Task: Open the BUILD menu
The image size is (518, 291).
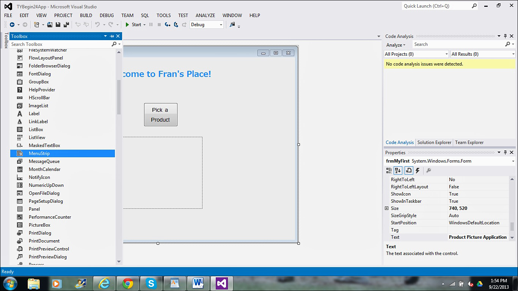Action: pyautogui.click(x=86, y=16)
